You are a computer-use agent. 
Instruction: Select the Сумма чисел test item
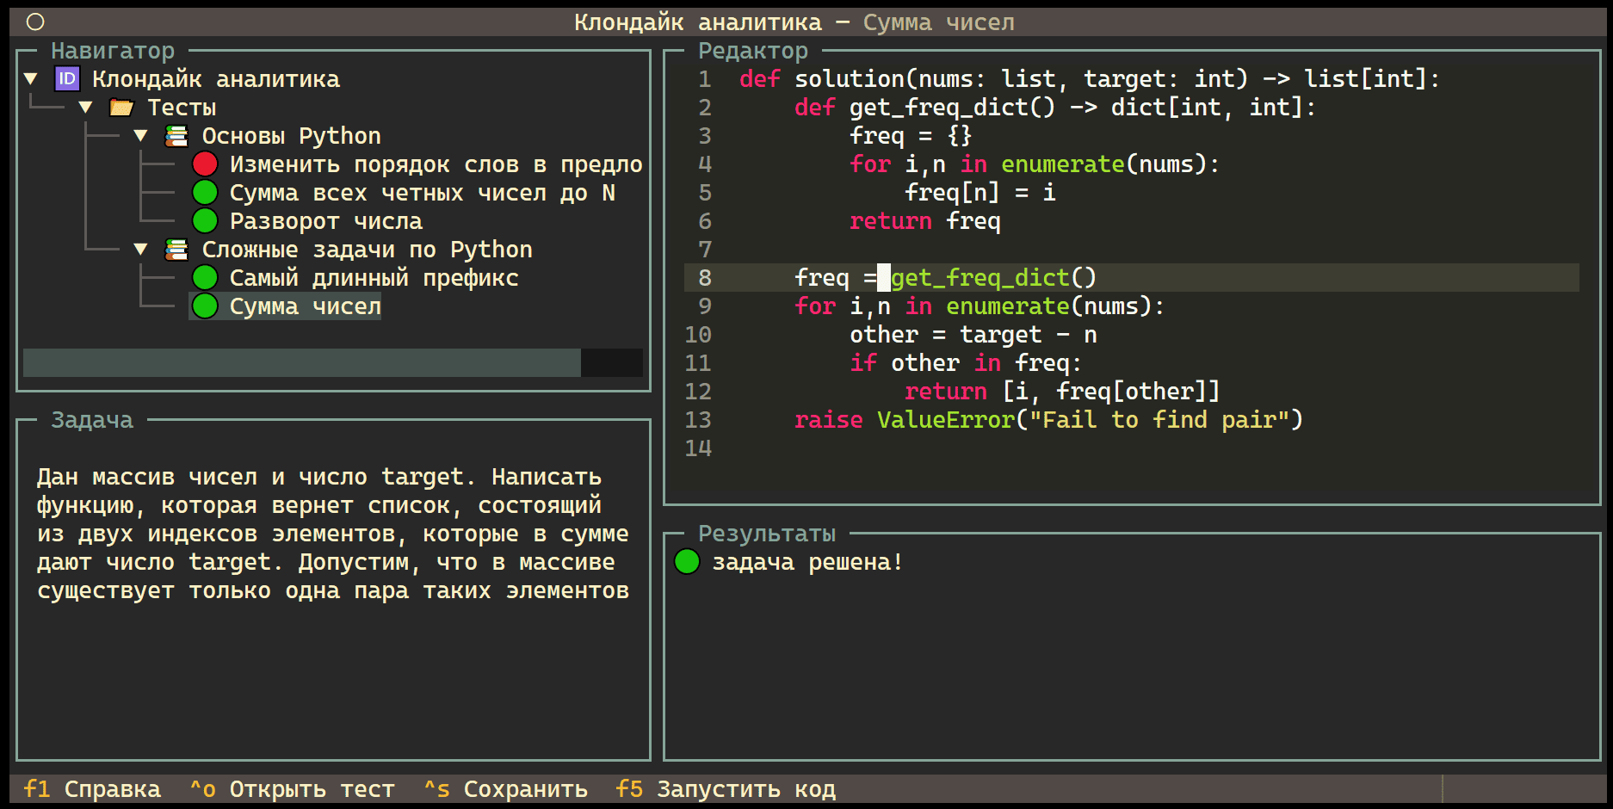pyautogui.click(x=305, y=306)
